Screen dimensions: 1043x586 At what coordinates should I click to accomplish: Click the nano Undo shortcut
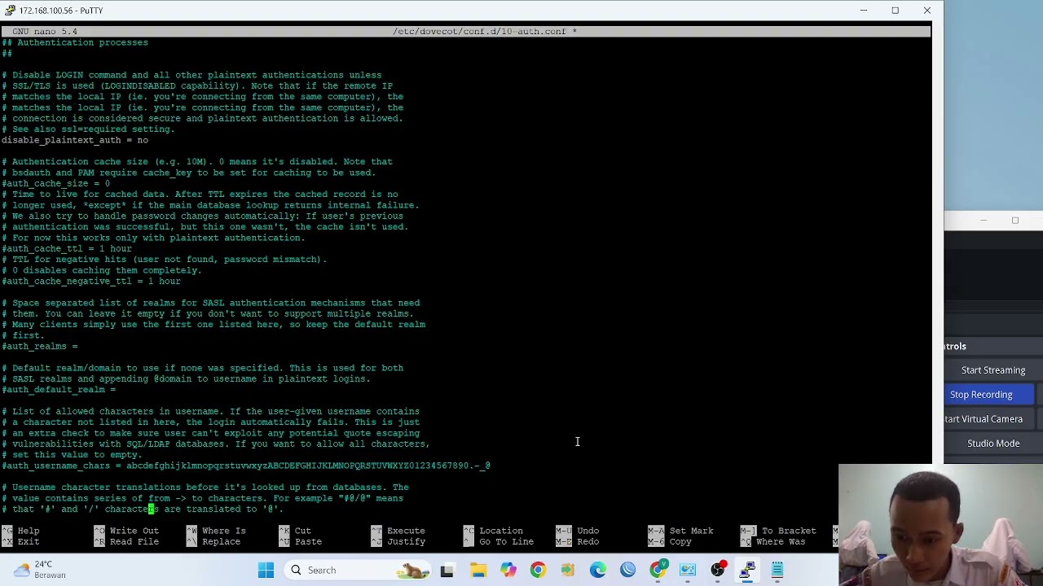pos(579,531)
